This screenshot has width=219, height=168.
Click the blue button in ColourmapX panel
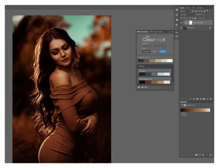click(163, 52)
